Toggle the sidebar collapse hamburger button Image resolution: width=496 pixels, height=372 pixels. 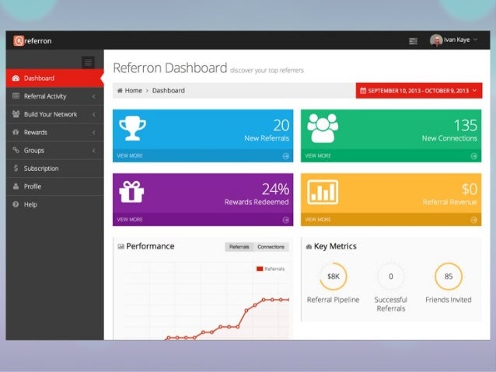89,62
